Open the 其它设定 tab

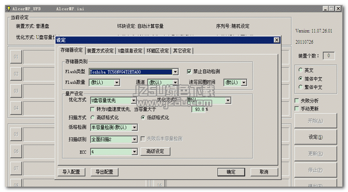182,51
